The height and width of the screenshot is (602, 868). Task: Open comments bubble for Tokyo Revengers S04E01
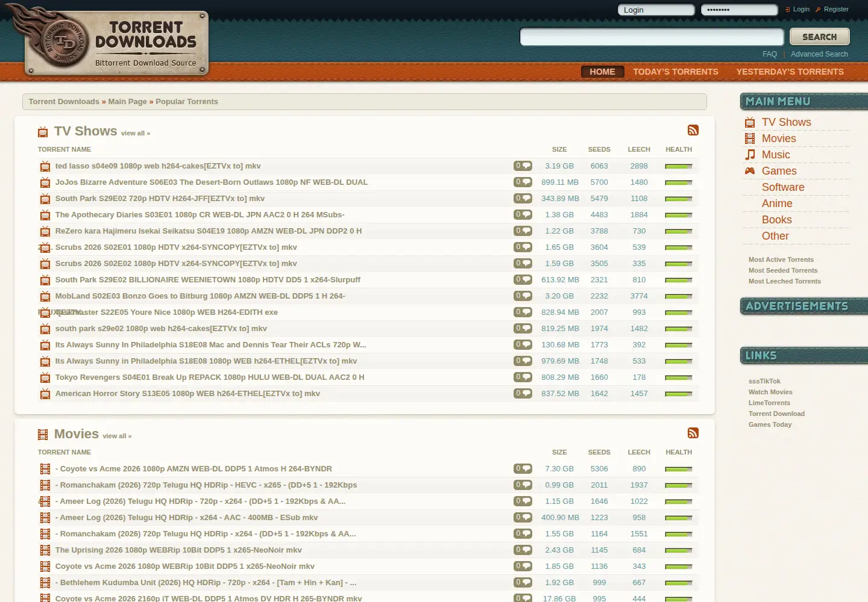coord(523,377)
